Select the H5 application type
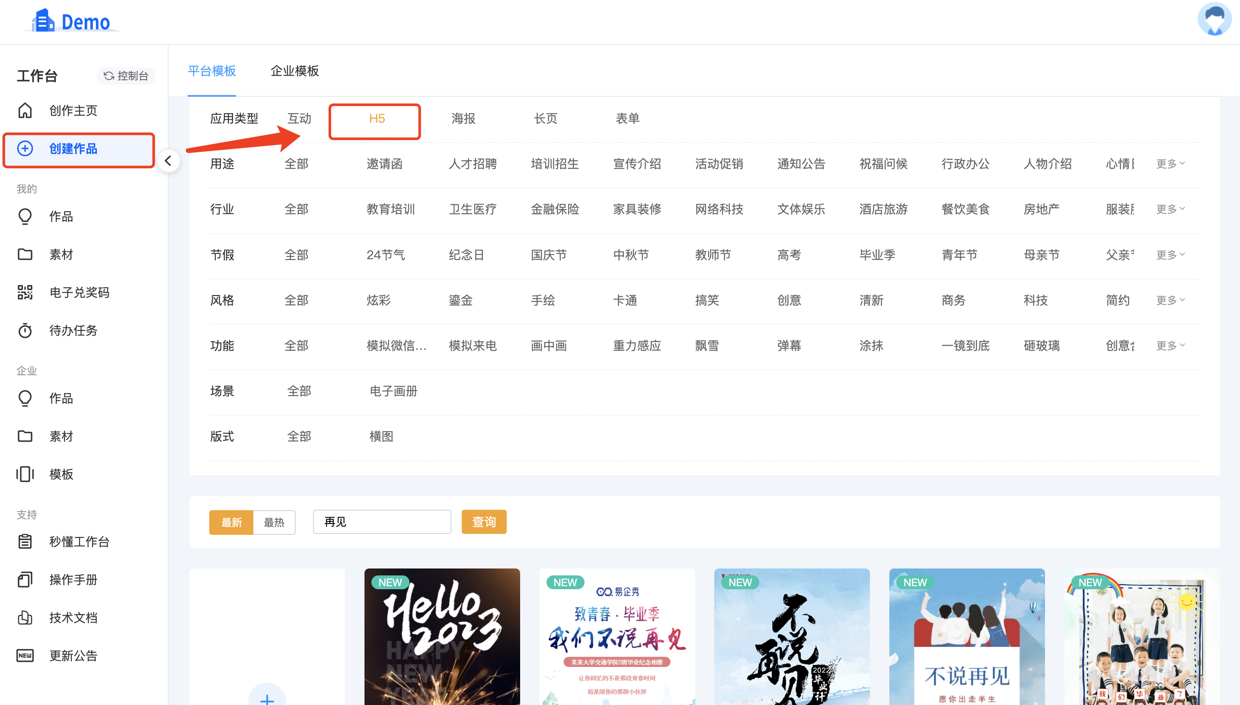Screen dimensions: 1240x705 pyautogui.click(x=377, y=119)
